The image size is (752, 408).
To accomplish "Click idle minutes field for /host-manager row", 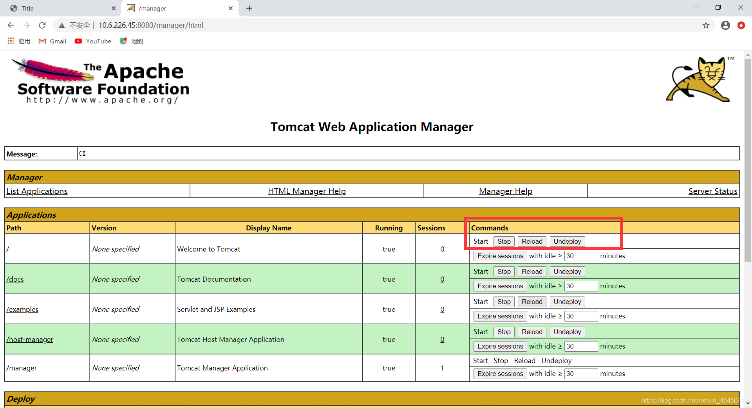I will (x=581, y=347).
